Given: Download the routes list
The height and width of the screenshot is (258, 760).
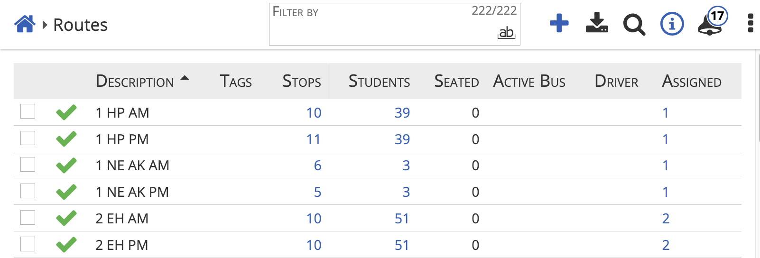Looking at the screenshot, I should click(x=596, y=23).
